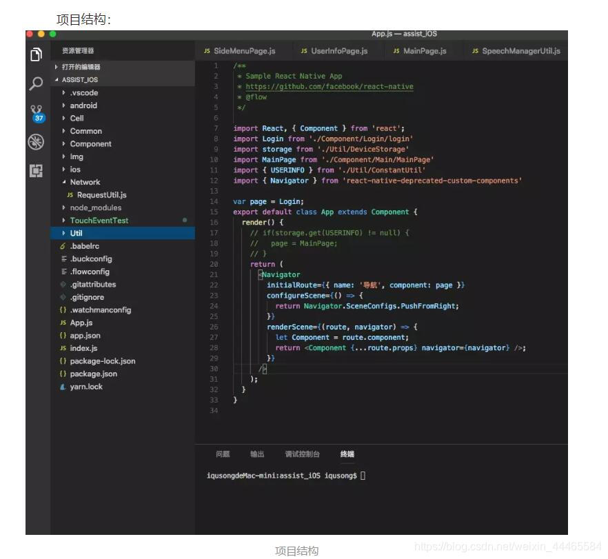
Task: Click the Navigator tag on line 21
Action: (281, 274)
